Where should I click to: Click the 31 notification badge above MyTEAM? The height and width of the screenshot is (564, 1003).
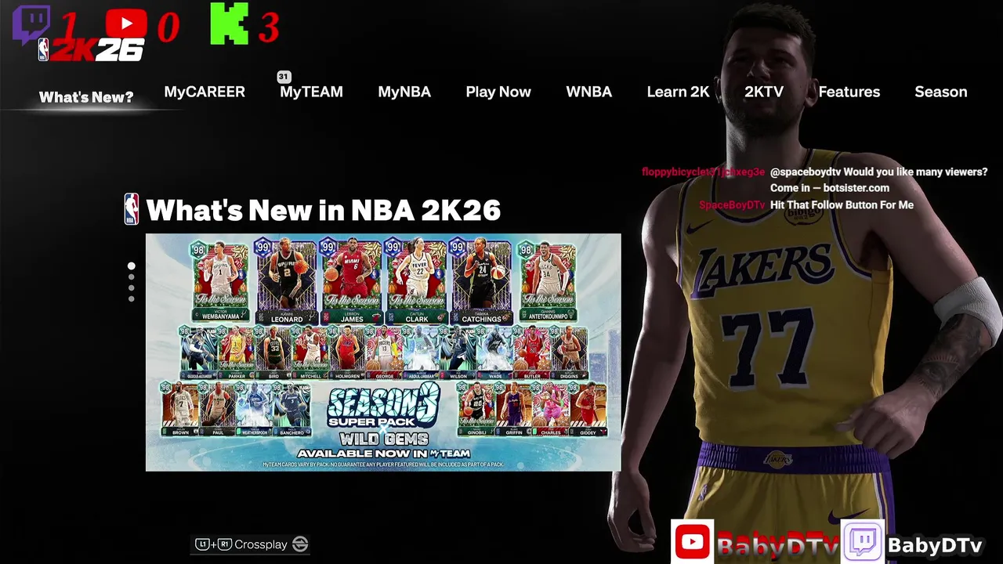[284, 77]
